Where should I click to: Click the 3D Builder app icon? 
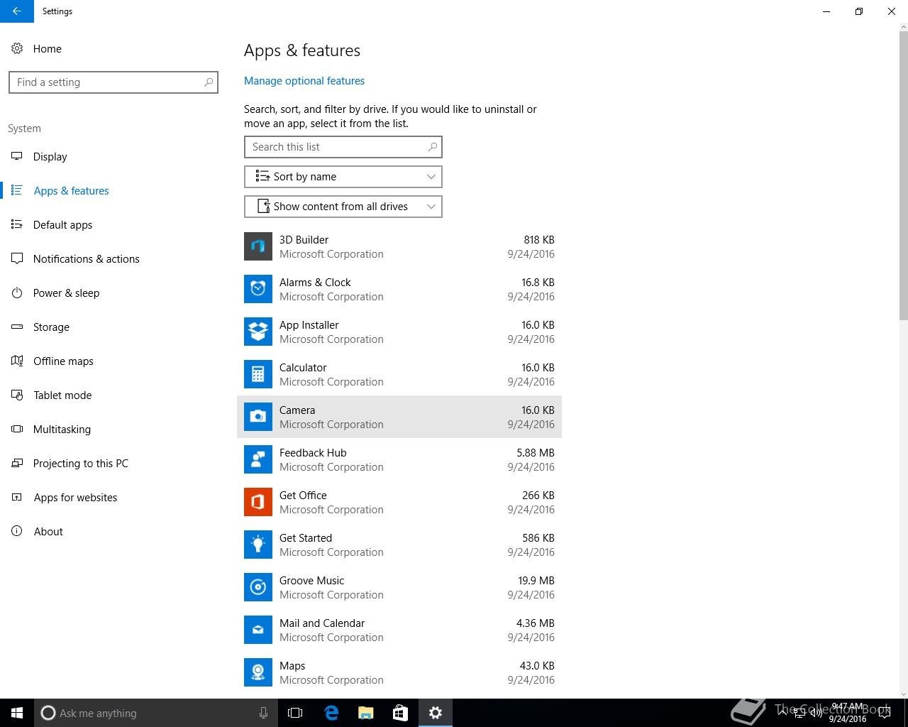point(258,246)
